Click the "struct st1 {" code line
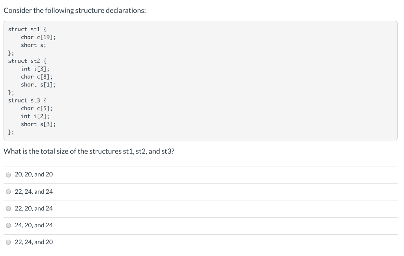The width and height of the screenshot is (404, 256). pyautogui.click(x=27, y=29)
